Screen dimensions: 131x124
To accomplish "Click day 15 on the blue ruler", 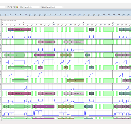I will click(x=50, y=14).
